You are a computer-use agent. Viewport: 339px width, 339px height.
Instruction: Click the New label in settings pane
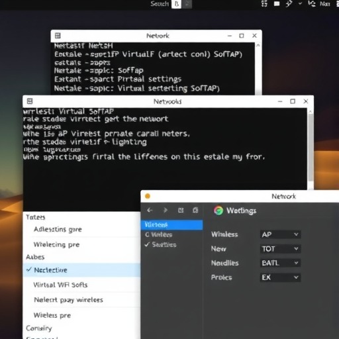click(218, 249)
